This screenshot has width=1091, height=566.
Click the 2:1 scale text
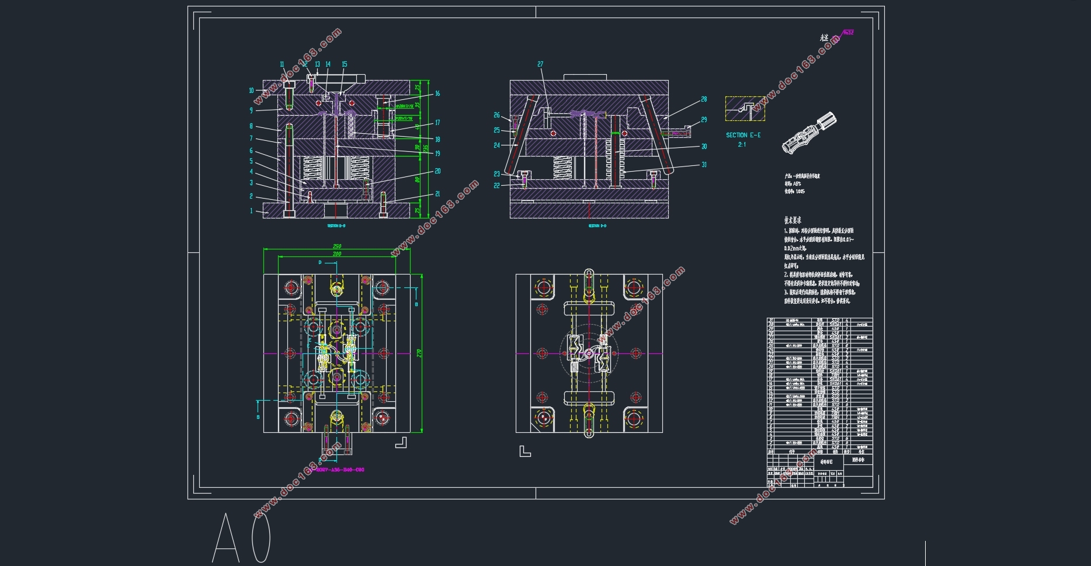[742, 144]
